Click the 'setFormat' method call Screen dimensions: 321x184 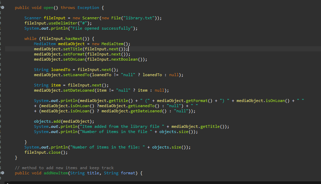click(74, 54)
